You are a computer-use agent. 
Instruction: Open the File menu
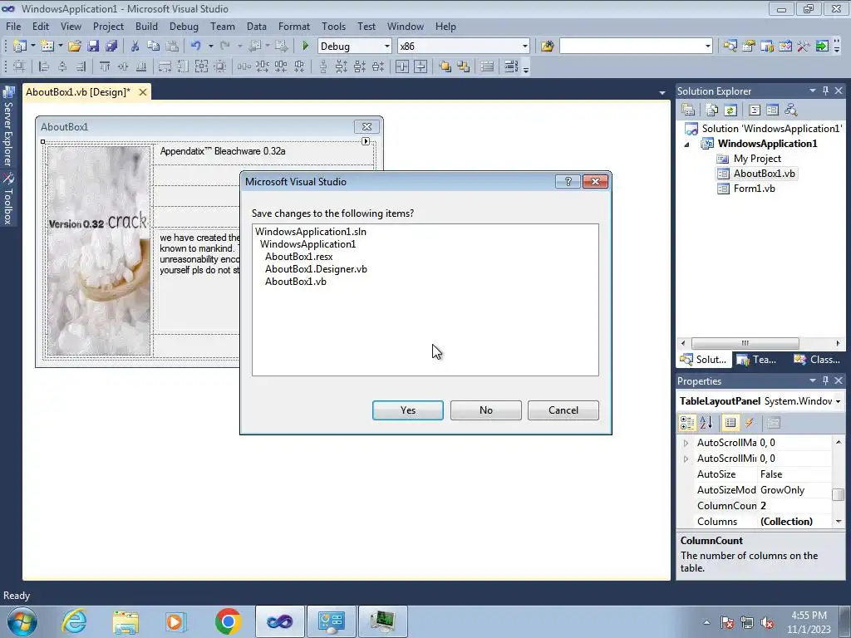coord(13,26)
